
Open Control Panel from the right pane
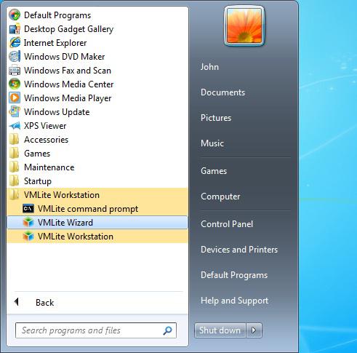point(227,224)
